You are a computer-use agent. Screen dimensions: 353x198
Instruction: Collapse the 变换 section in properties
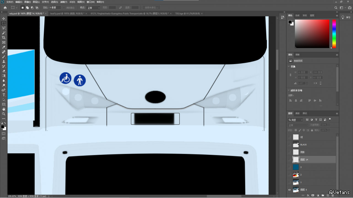point(288,66)
